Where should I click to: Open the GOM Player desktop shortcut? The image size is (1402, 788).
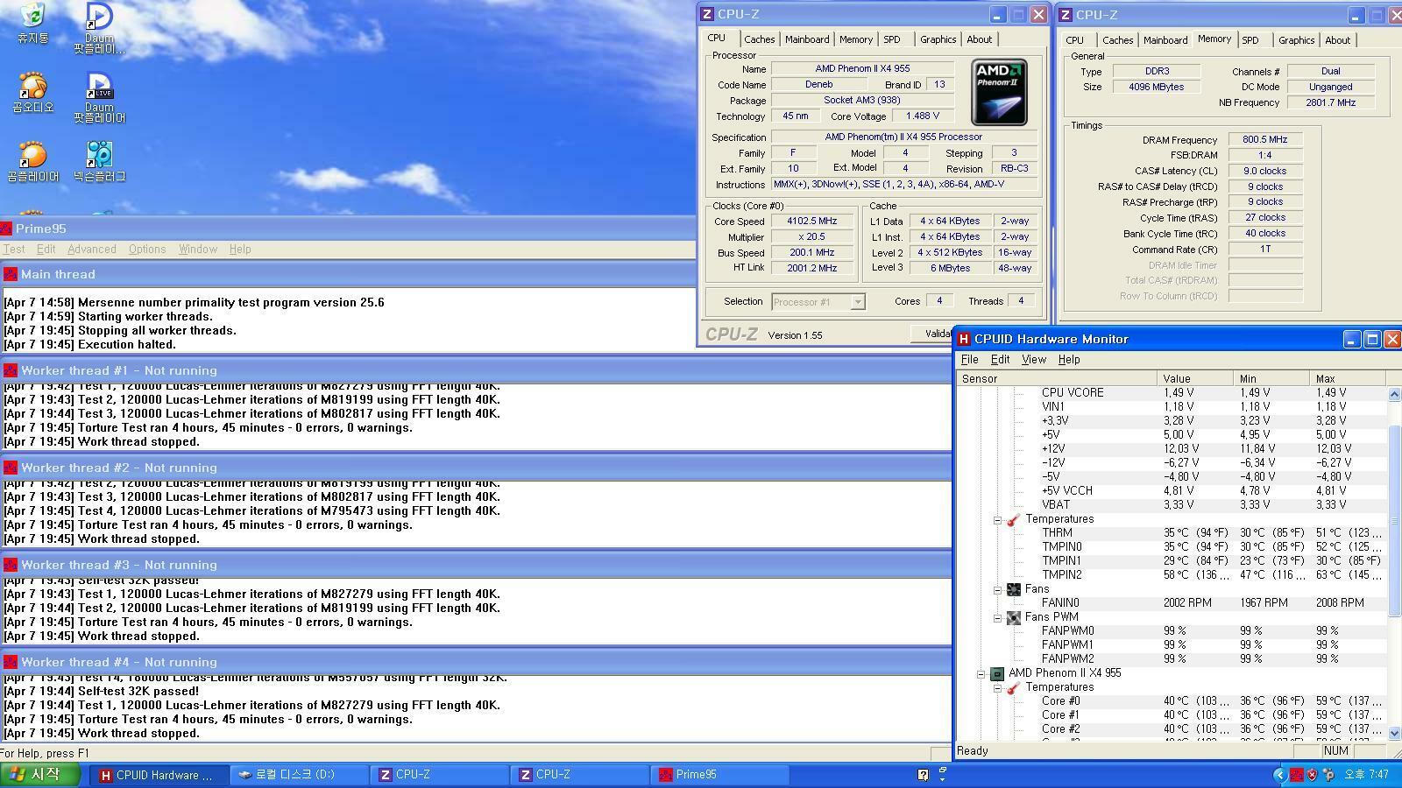(x=32, y=161)
